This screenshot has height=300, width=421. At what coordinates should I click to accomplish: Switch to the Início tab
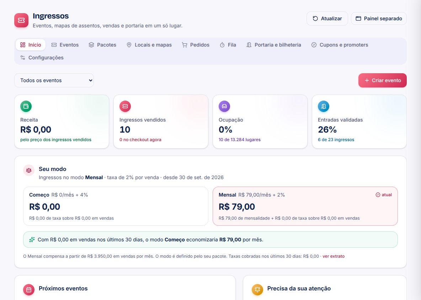coord(31,45)
